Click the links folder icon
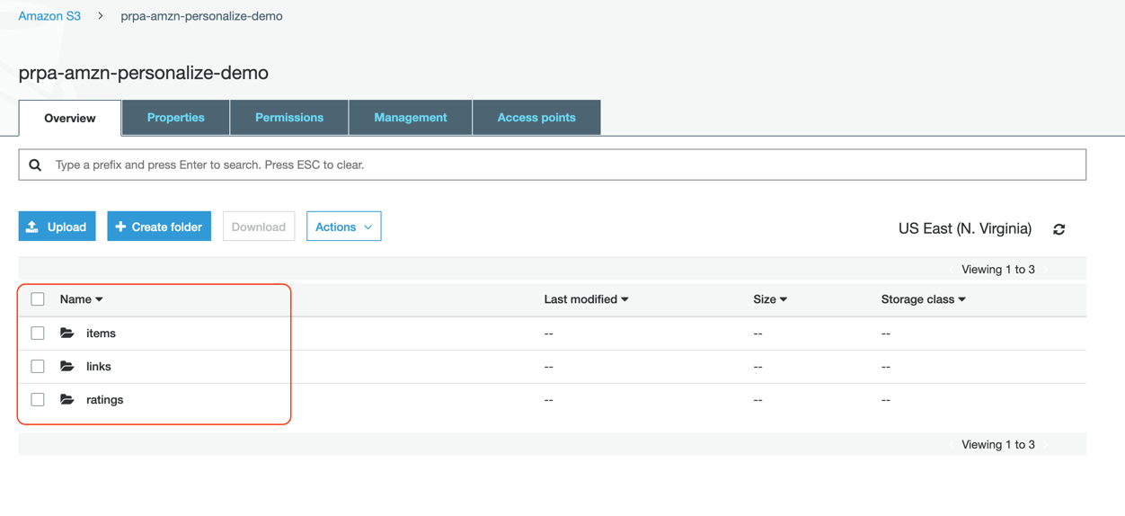Viewport: 1125px width, 516px height. pos(67,366)
